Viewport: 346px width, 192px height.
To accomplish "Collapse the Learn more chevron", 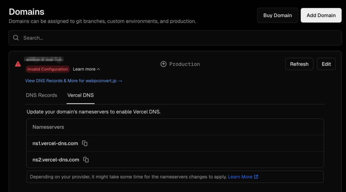I will click(x=98, y=69).
